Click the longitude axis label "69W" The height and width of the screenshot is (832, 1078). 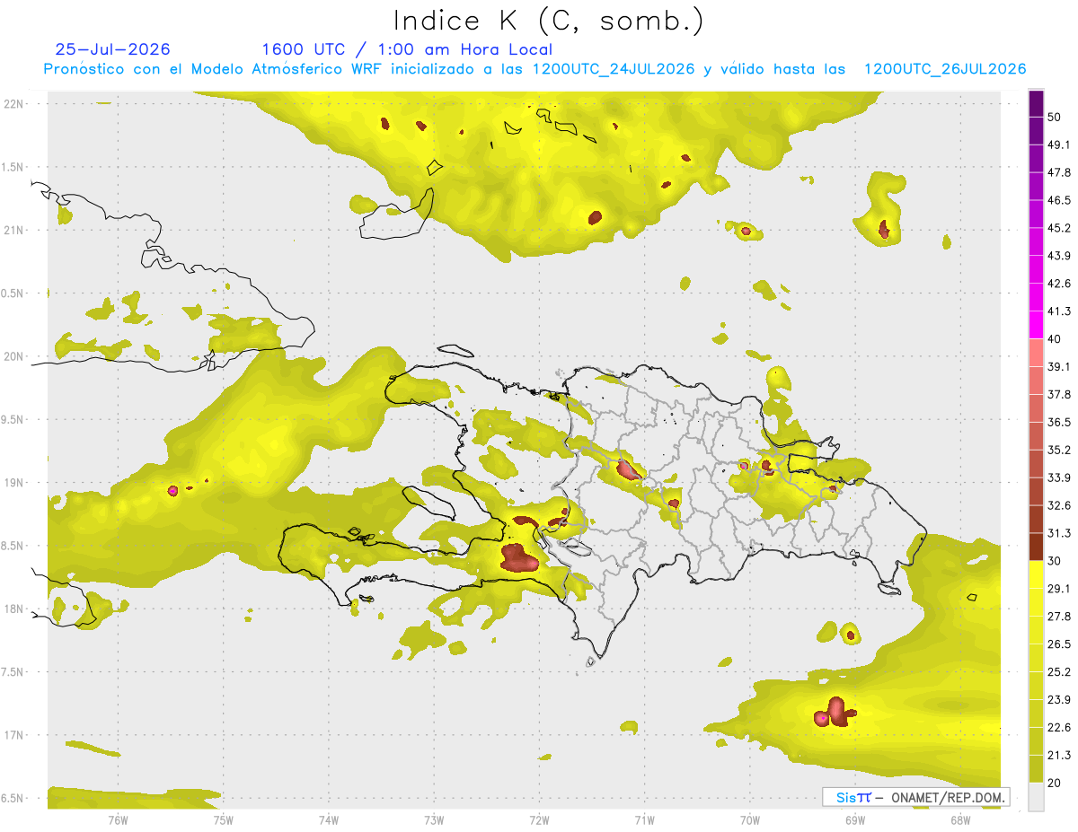tap(855, 819)
